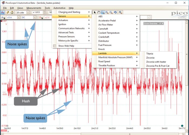The width and height of the screenshot is (189, 135).
Task: Expand the Motorcycle-Specific submenu
Action: pos(72,41)
